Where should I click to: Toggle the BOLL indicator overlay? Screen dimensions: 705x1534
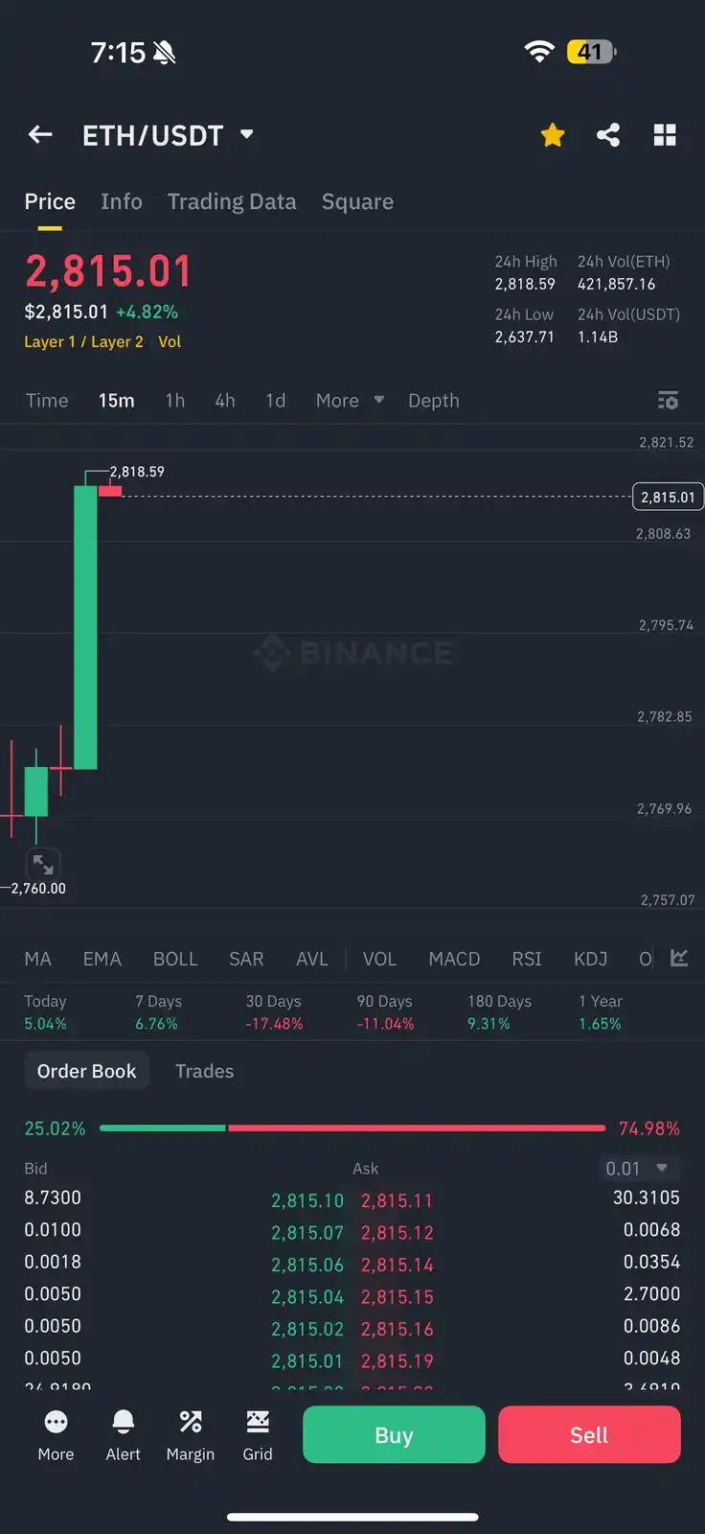[x=175, y=959]
